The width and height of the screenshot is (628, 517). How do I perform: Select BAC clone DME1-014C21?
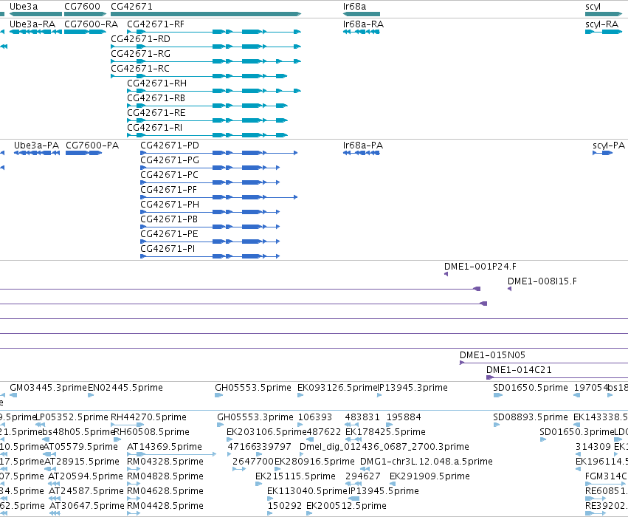coord(519,370)
